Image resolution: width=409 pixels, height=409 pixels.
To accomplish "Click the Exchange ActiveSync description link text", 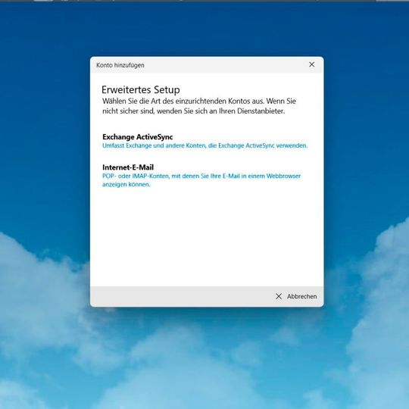I will (x=204, y=145).
